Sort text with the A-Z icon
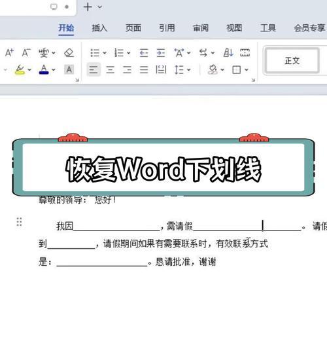This screenshot has height=349, width=327. (x=228, y=53)
